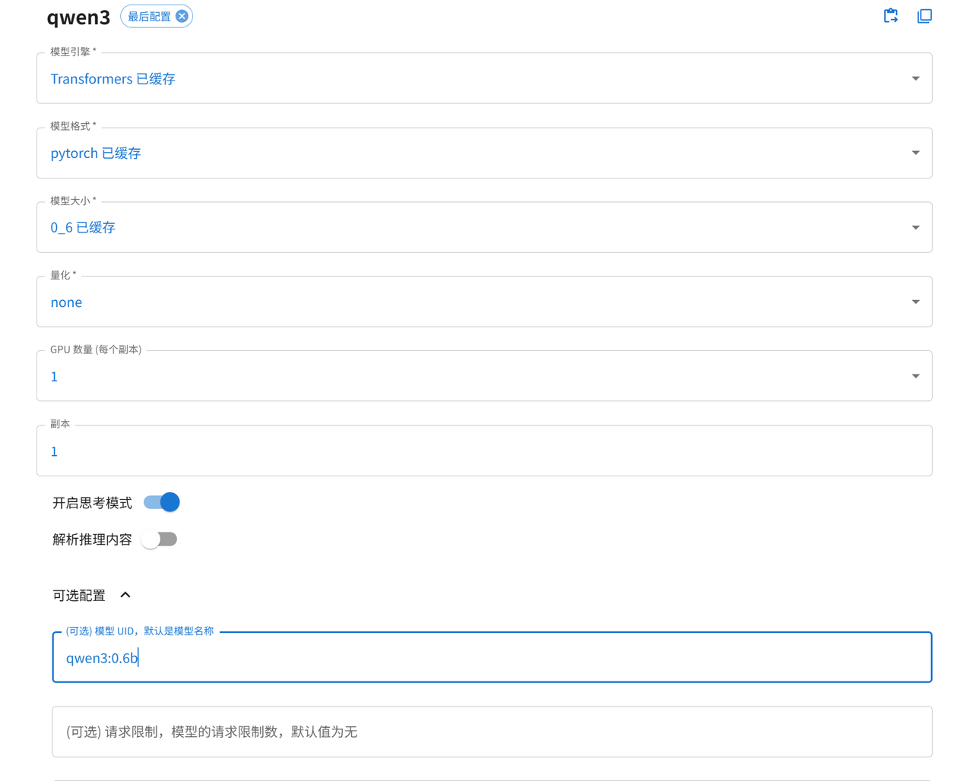Image resolution: width=973 pixels, height=781 pixels.
Task: Click the paste-command clipboard icon top right
Action: click(x=890, y=15)
